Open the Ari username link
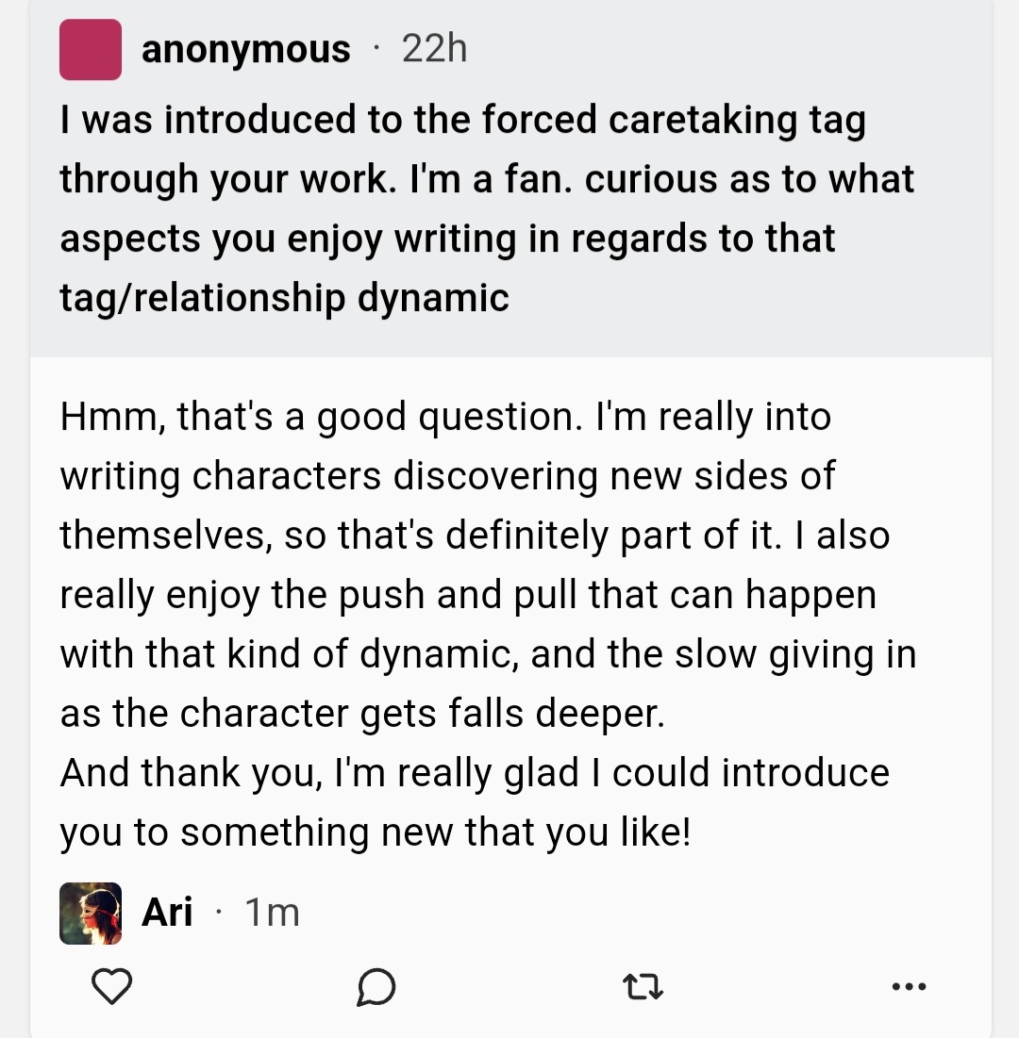The width and height of the screenshot is (1019, 1038). coord(167,913)
